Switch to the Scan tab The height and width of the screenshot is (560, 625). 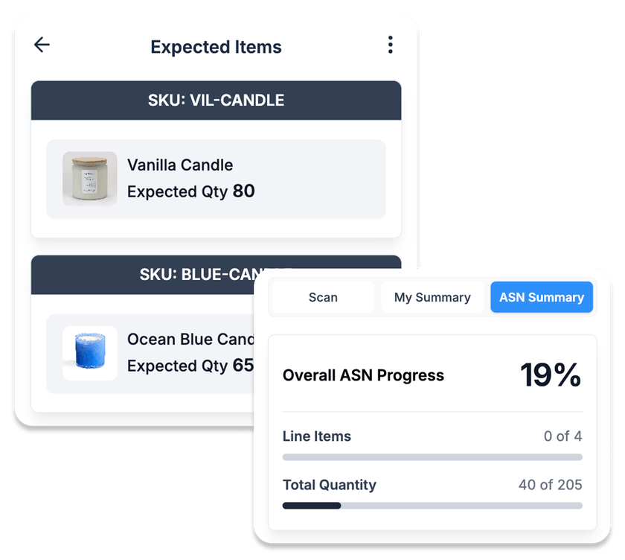pos(323,297)
